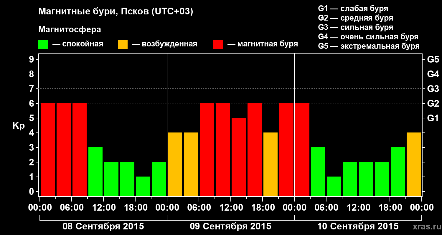Click the Kp 5 red bar on 09 Сентября
Viewport: 442px width, 235px height.
(239, 157)
